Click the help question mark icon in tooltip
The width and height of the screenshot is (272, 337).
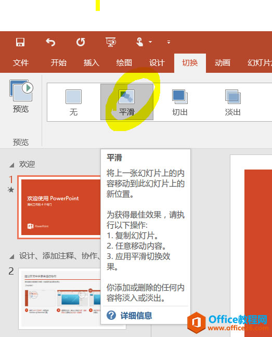point(111,316)
